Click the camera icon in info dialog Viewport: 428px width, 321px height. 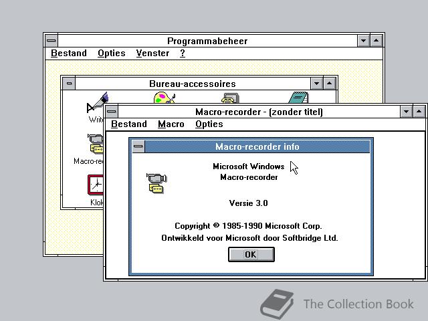(x=156, y=183)
